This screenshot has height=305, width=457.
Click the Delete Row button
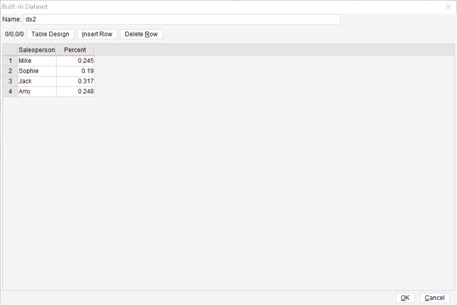click(x=141, y=34)
